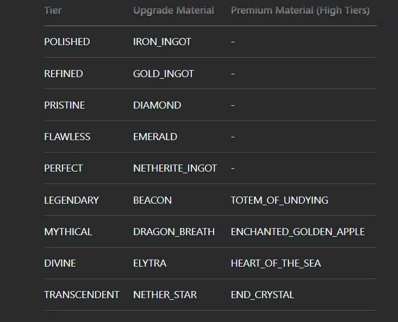Screen dimensions: 398x322
Task: Click the NETHERITE_INGOT cell
Action: 175,168
